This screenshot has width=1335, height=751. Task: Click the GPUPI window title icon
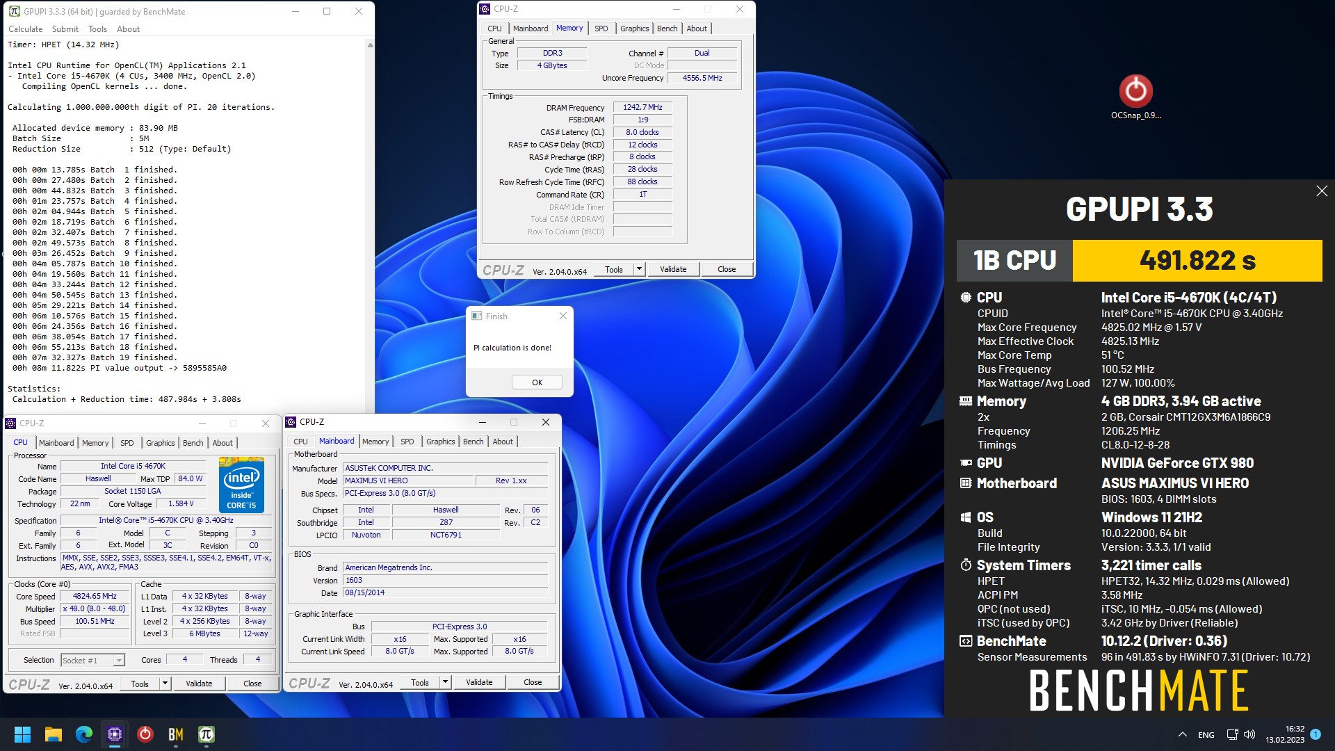tap(14, 11)
